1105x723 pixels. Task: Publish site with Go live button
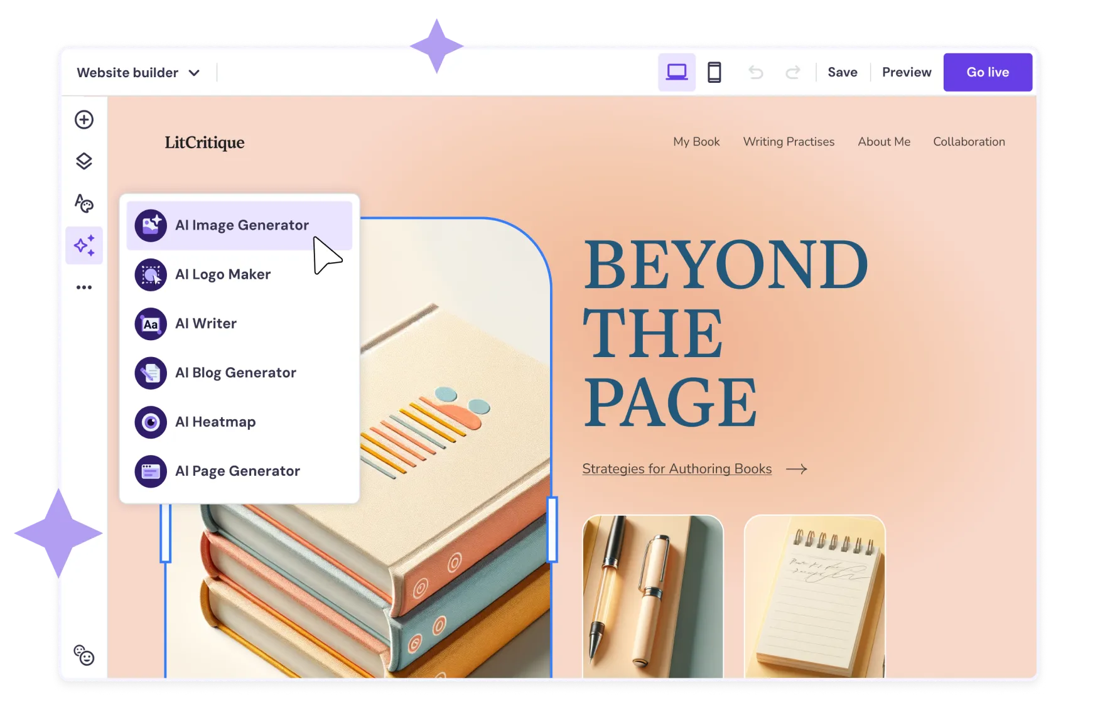(988, 72)
